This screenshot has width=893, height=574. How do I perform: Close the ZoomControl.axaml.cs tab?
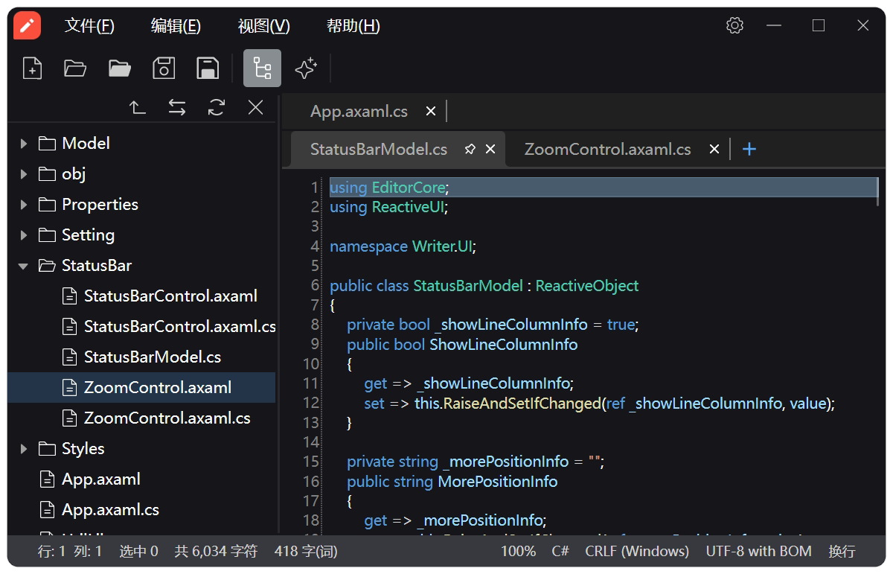pyautogui.click(x=714, y=149)
